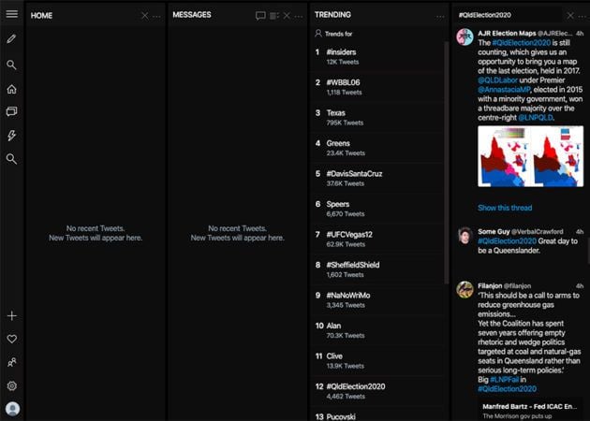Viewport: 590px width, 421px height.
Task: Open the right election map image
Action: (557, 156)
